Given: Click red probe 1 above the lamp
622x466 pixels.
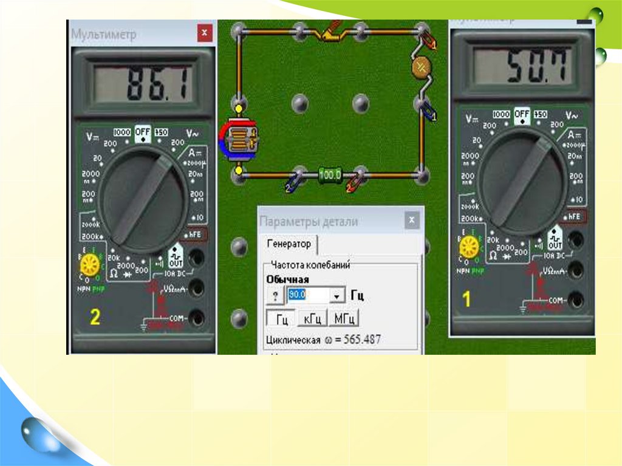Looking at the screenshot, I should coord(428,40).
